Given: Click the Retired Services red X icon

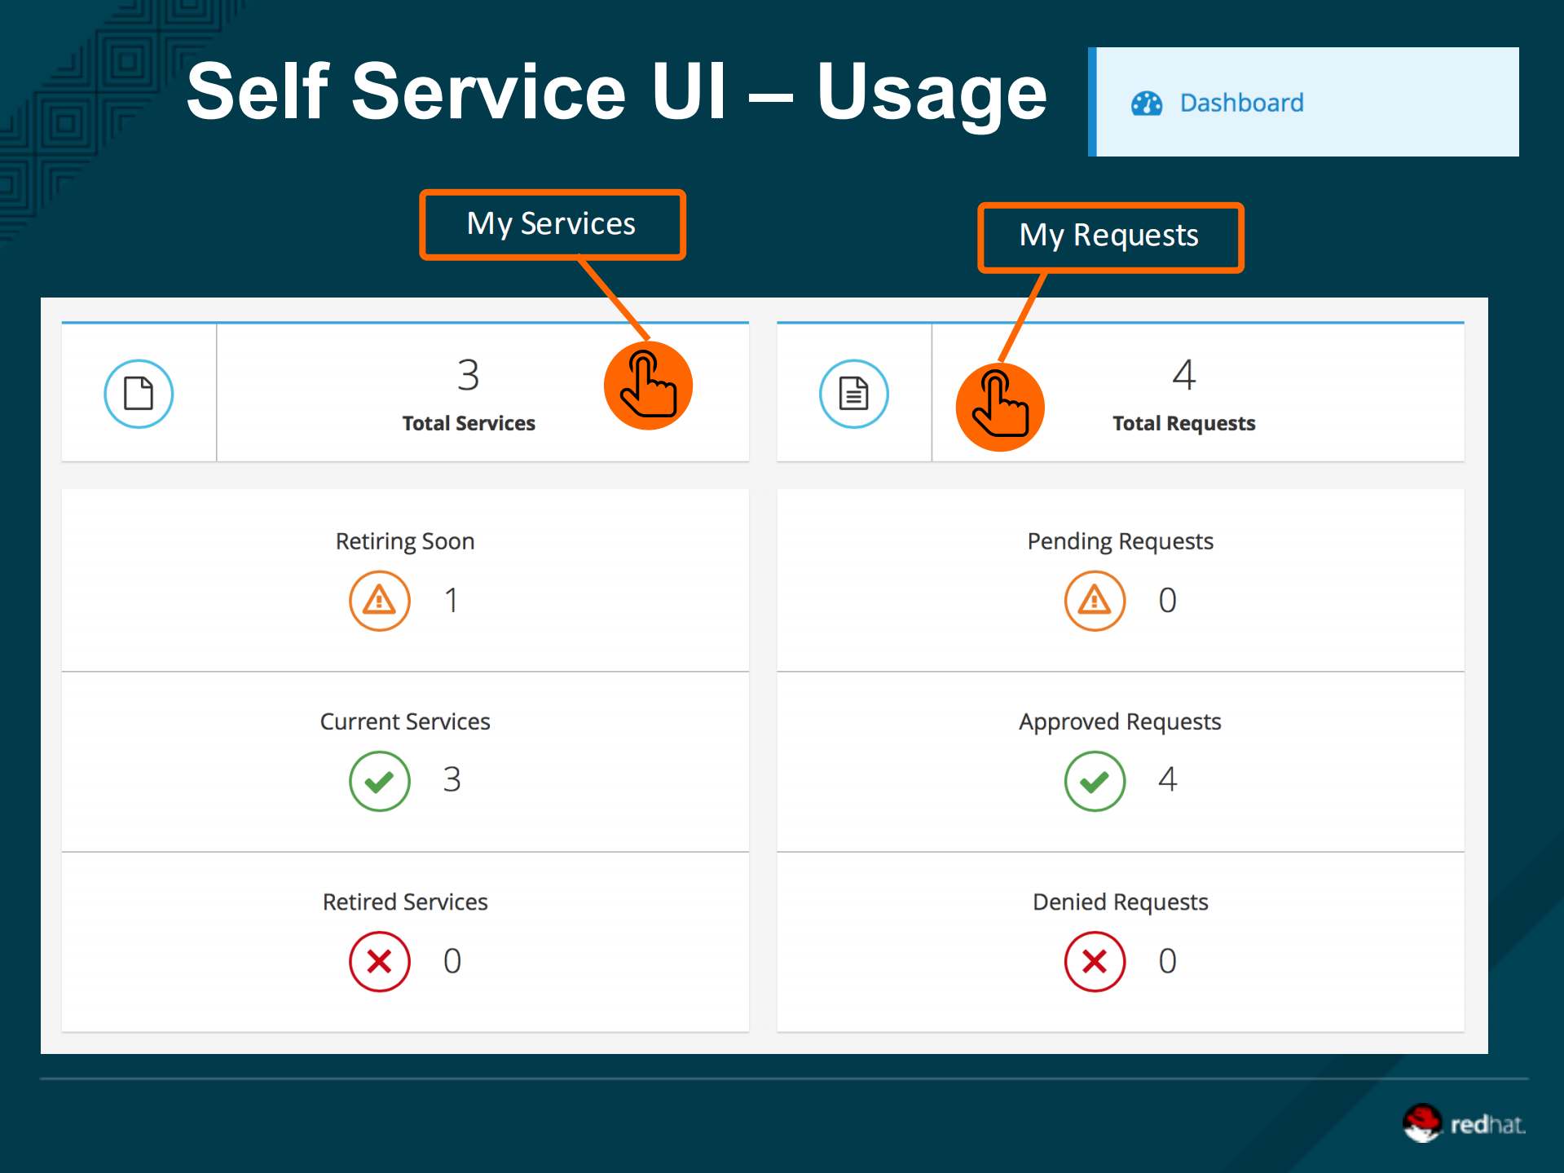Looking at the screenshot, I should click(379, 961).
